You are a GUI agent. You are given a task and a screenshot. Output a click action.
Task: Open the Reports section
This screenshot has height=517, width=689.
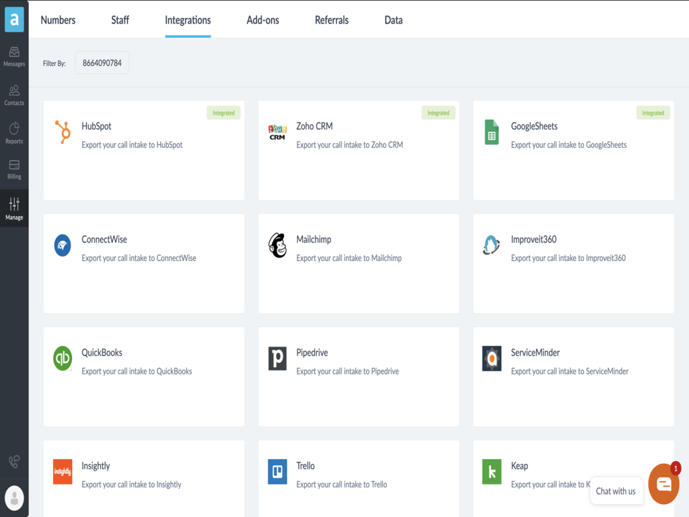[14, 133]
